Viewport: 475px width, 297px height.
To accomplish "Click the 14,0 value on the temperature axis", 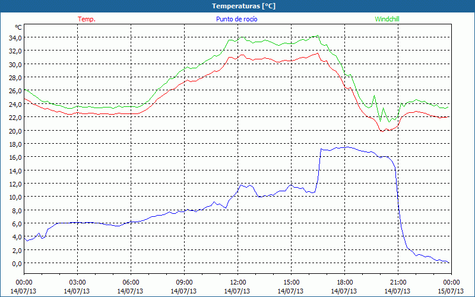I will click(15, 170).
